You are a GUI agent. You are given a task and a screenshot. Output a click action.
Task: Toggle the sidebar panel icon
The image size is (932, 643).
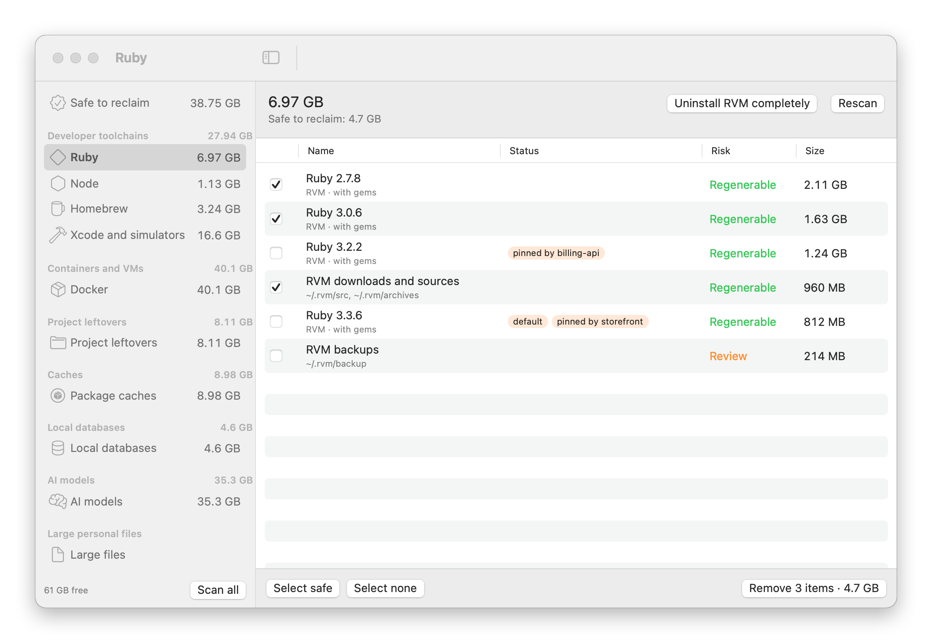(271, 58)
